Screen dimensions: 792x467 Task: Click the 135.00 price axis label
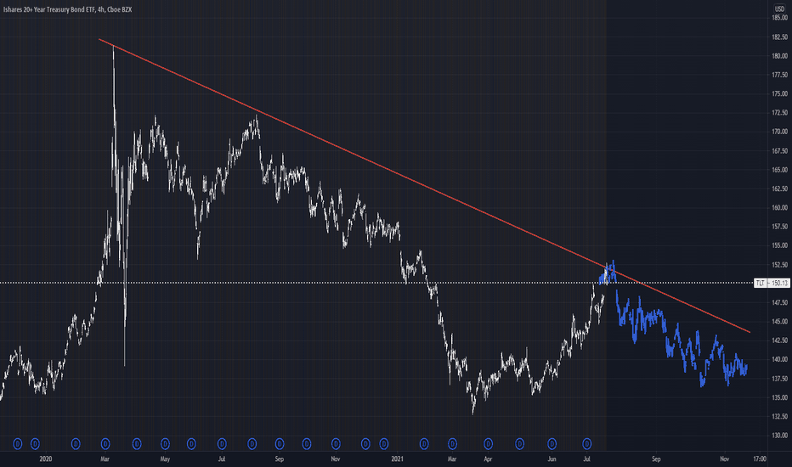click(x=779, y=397)
